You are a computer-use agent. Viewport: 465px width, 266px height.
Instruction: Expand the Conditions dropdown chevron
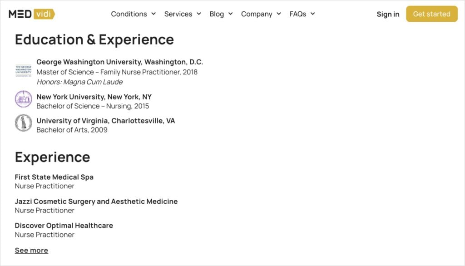point(153,14)
